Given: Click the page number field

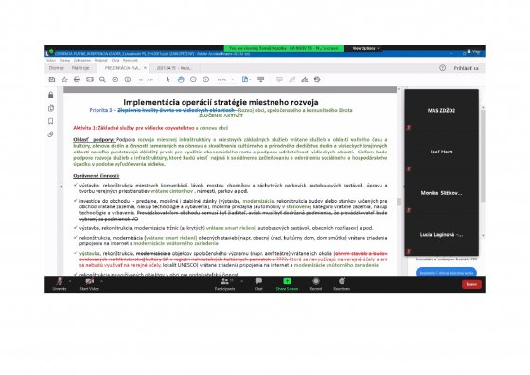Looking at the screenshot, I should click(x=141, y=80).
